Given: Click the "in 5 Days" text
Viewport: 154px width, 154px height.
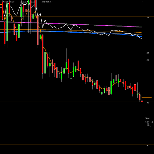Looking at the screenshot, I should (x=148, y=126).
